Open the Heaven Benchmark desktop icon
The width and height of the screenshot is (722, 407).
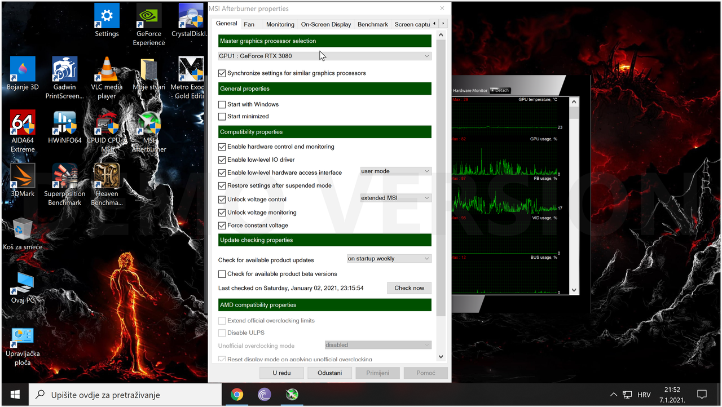coord(107,185)
